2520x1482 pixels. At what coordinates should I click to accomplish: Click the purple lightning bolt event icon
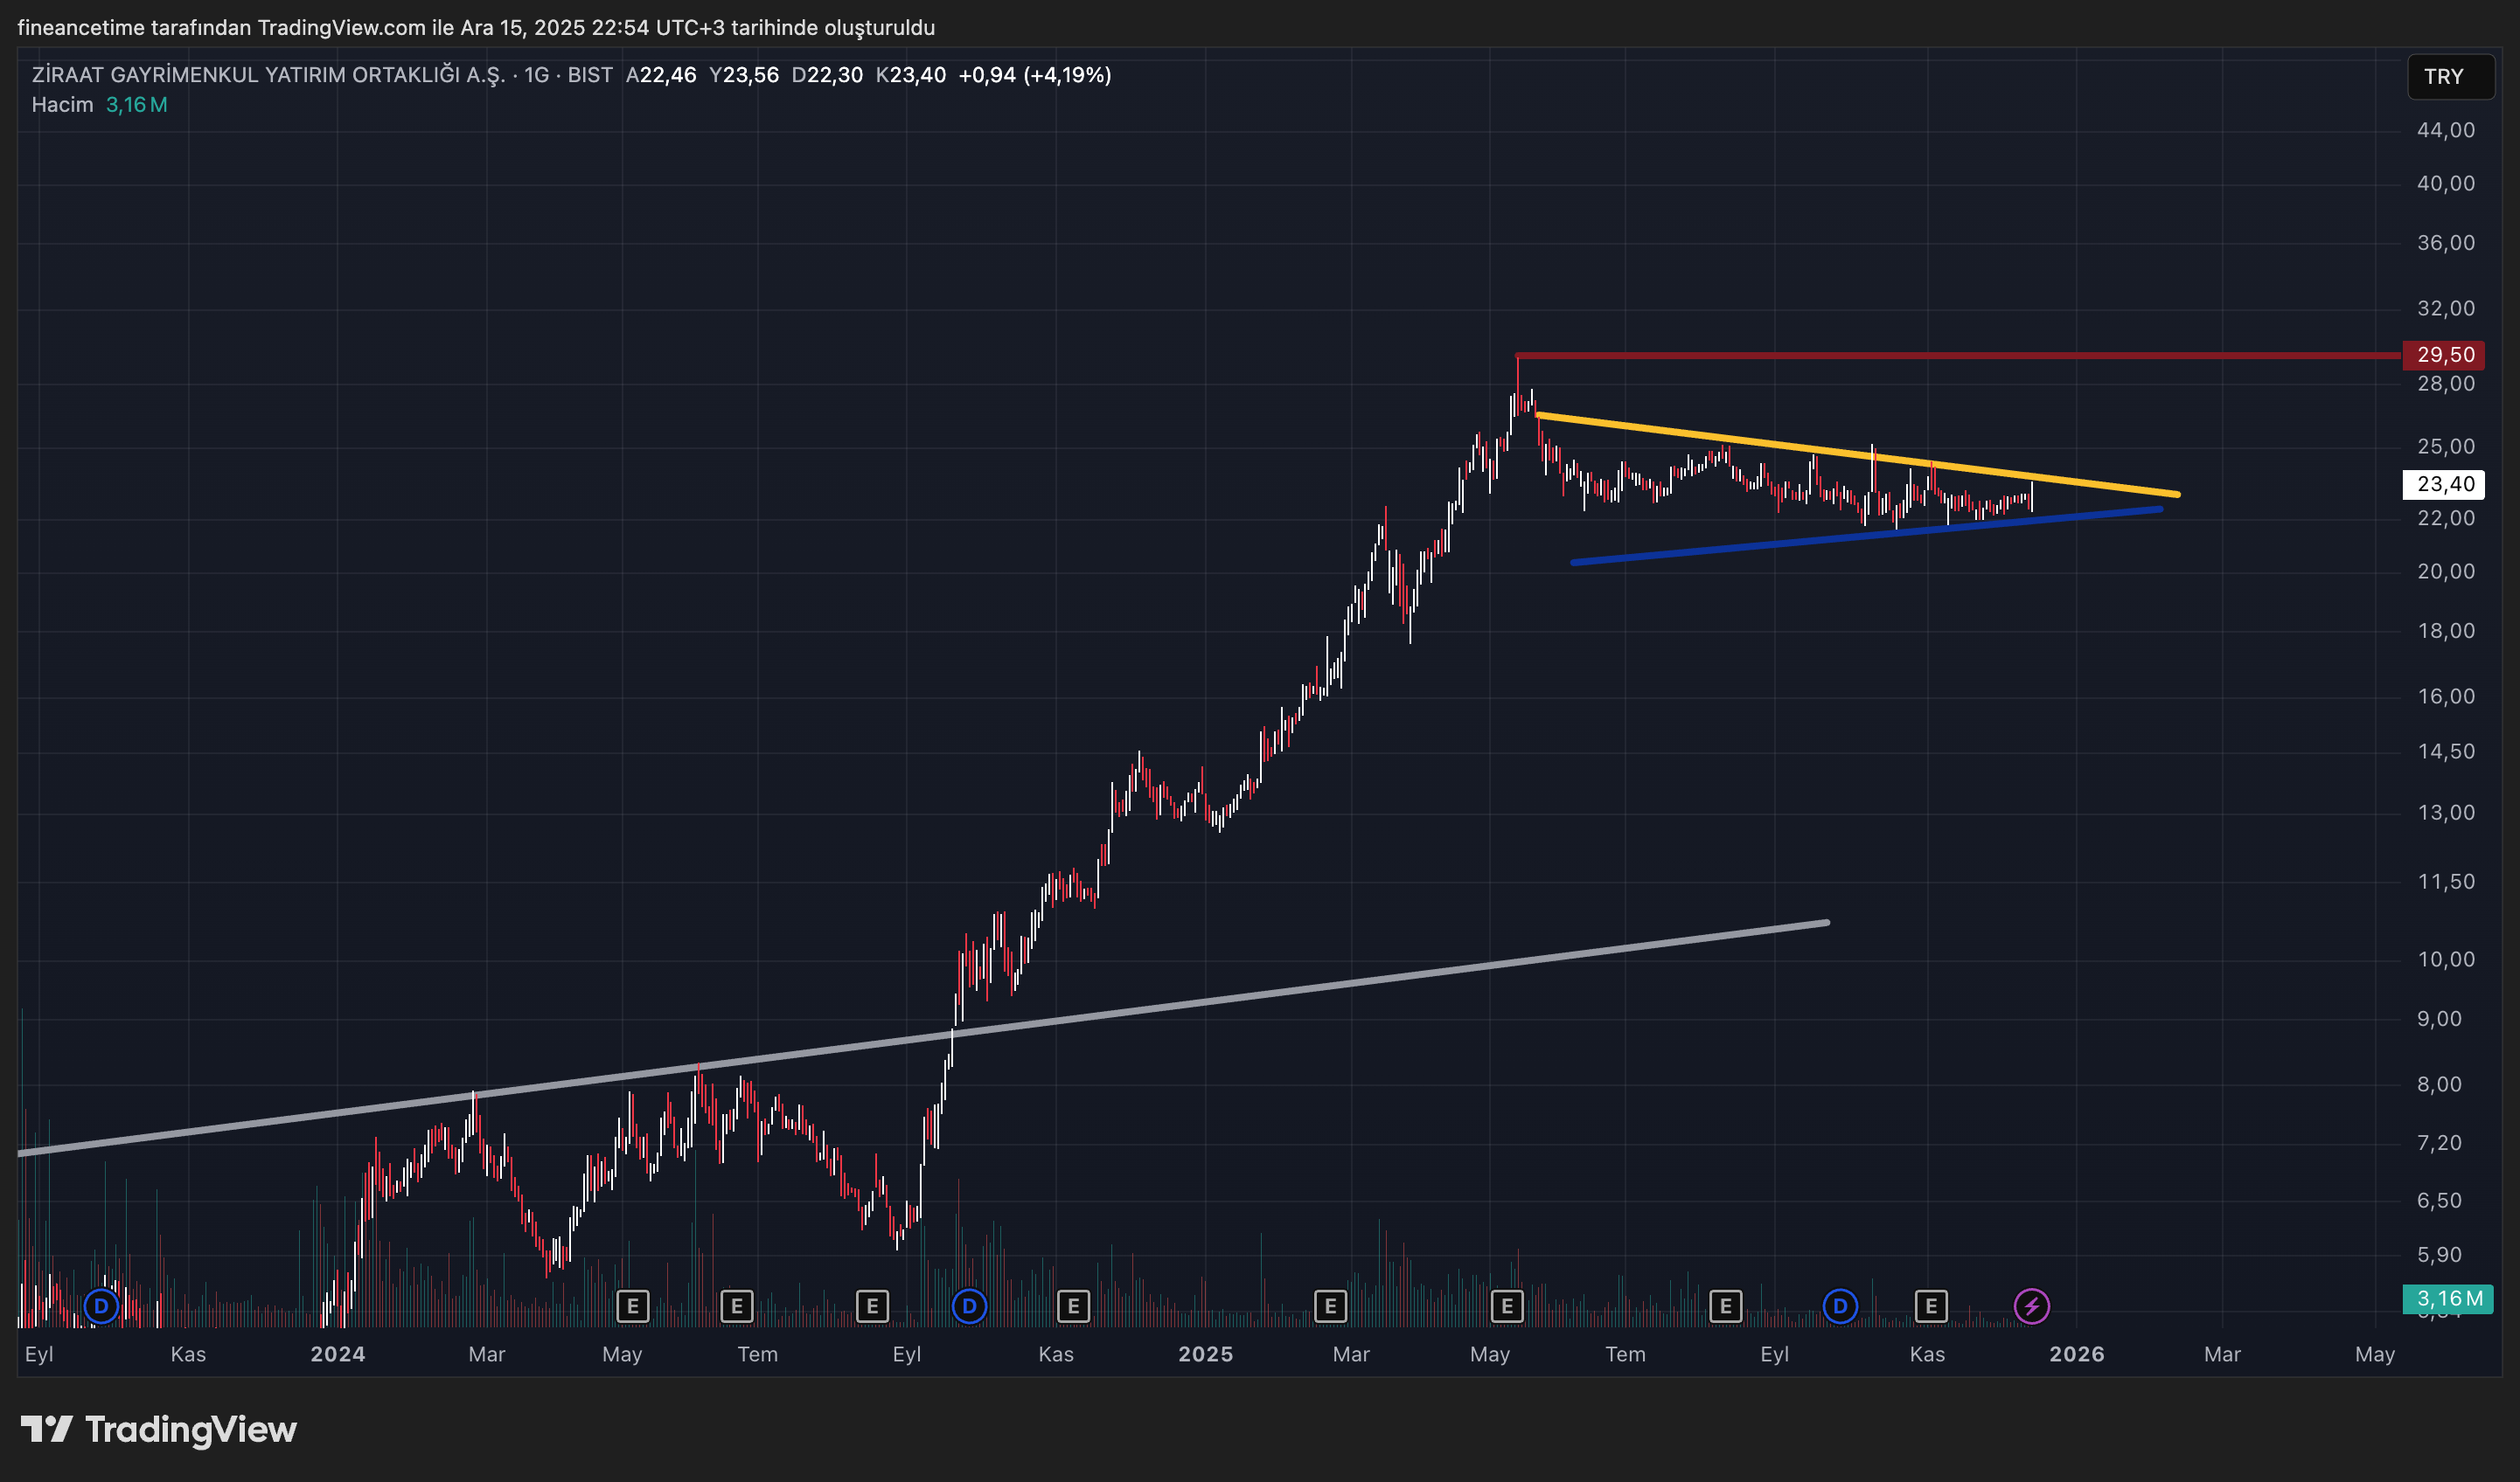pos(2031,1305)
